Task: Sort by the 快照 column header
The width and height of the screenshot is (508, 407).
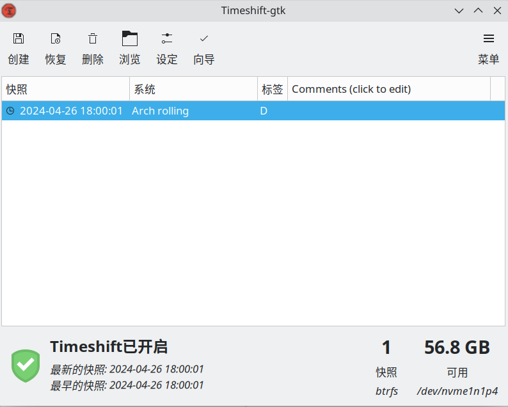Action: coord(65,89)
